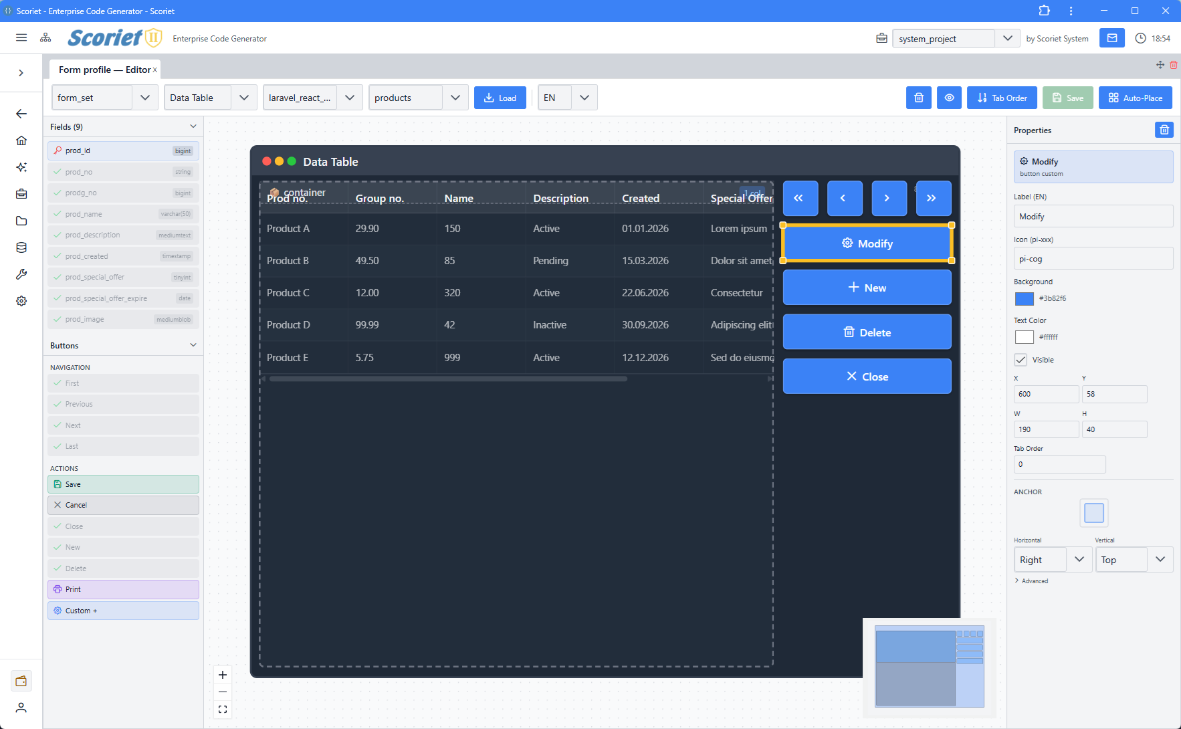Open the products table dropdown
The height and width of the screenshot is (729, 1181).
[418, 98]
